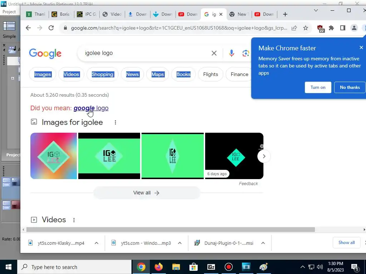Open the notification center icon
Screen dimensions: 366x274
[355, 267]
